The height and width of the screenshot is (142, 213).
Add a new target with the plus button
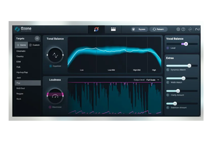pos(37,39)
